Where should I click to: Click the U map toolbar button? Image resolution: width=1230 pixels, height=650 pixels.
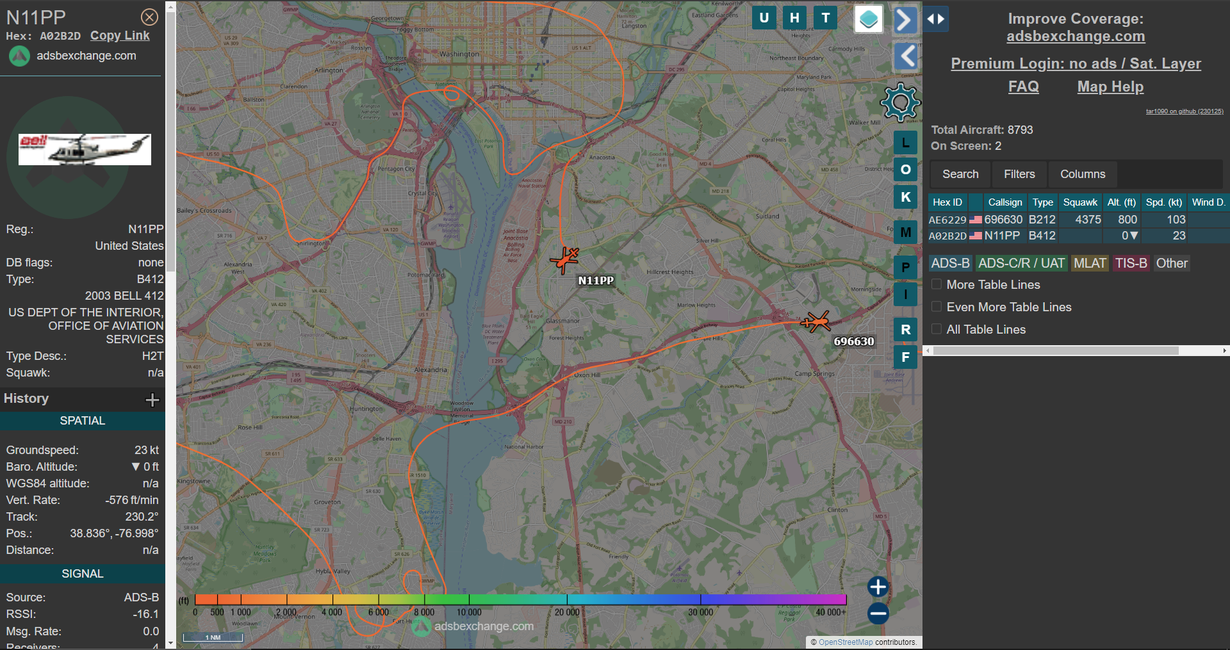click(764, 18)
